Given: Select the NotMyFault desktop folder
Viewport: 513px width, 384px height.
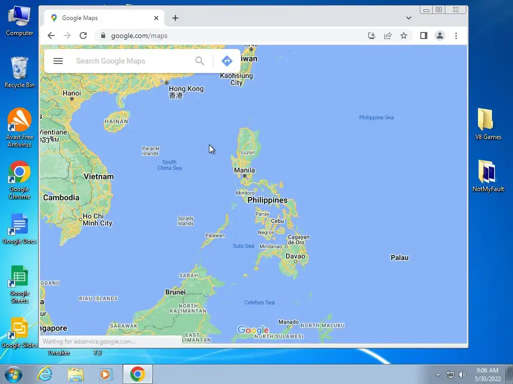Looking at the screenshot, I should click(488, 176).
